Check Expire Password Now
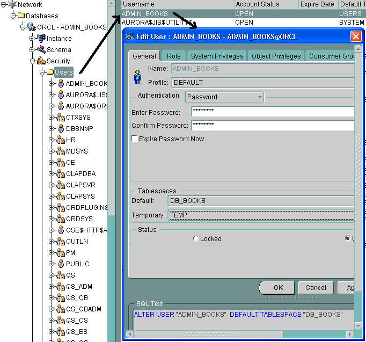The image size is (366, 342). pyautogui.click(x=135, y=139)
